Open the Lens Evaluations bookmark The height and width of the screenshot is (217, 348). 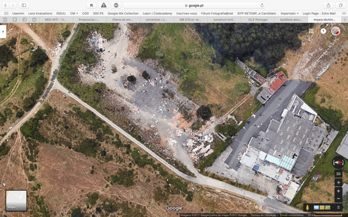(x=40, y=13)
